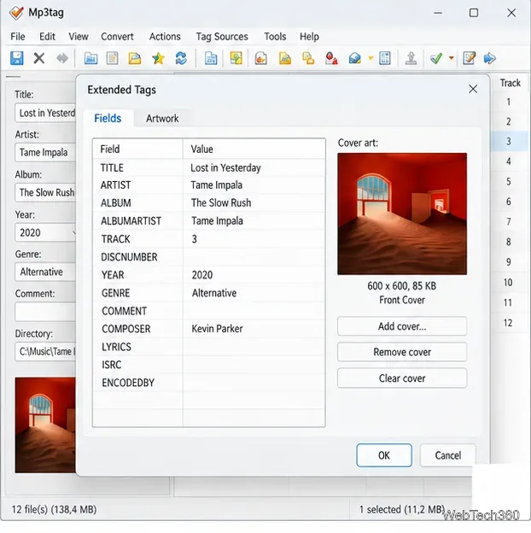Click the red drop toolbar icon
The width and height of the screenshot is (531, 533).
331,58
